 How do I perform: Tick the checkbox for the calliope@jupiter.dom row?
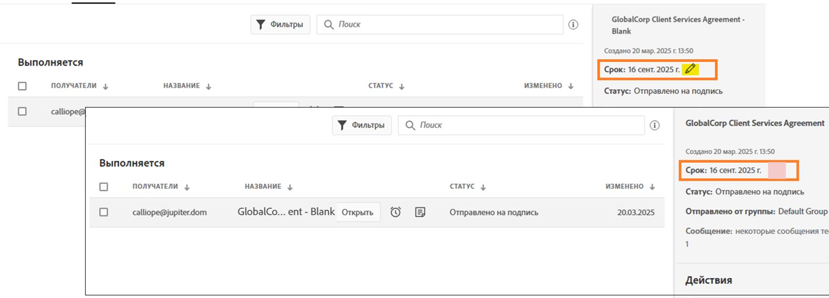coord(104,212)
